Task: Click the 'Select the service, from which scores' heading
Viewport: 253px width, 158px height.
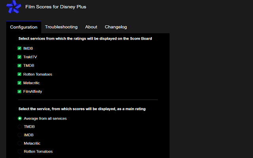Action: [82, 109]
